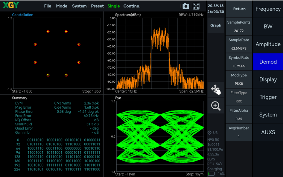
Task: Open the Trigger side menu
Action: click(x=268, y=97)
